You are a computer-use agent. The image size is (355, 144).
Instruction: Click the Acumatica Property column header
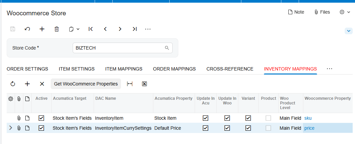pos(173,98)
